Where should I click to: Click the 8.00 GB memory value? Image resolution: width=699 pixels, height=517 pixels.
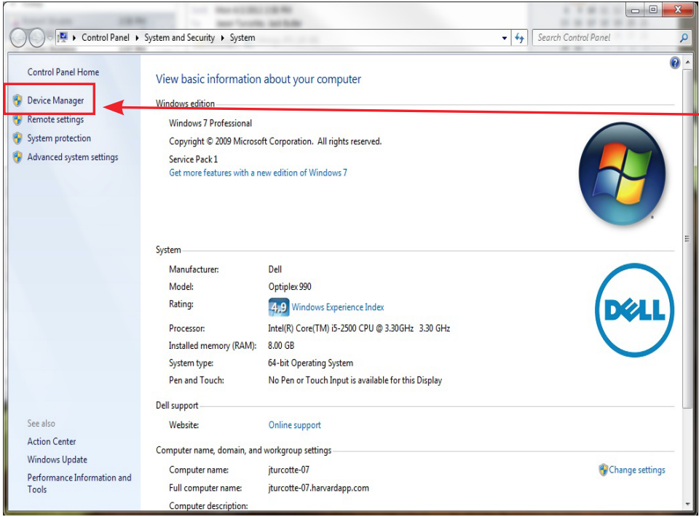coord(281,345)
